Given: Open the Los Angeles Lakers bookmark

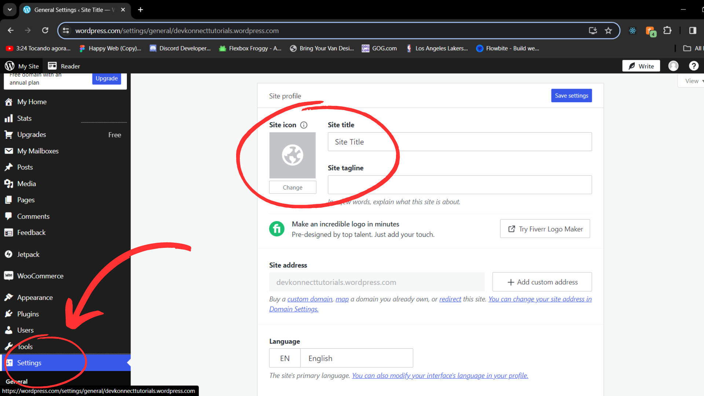Looking at the screenshot, I should 437,48.
